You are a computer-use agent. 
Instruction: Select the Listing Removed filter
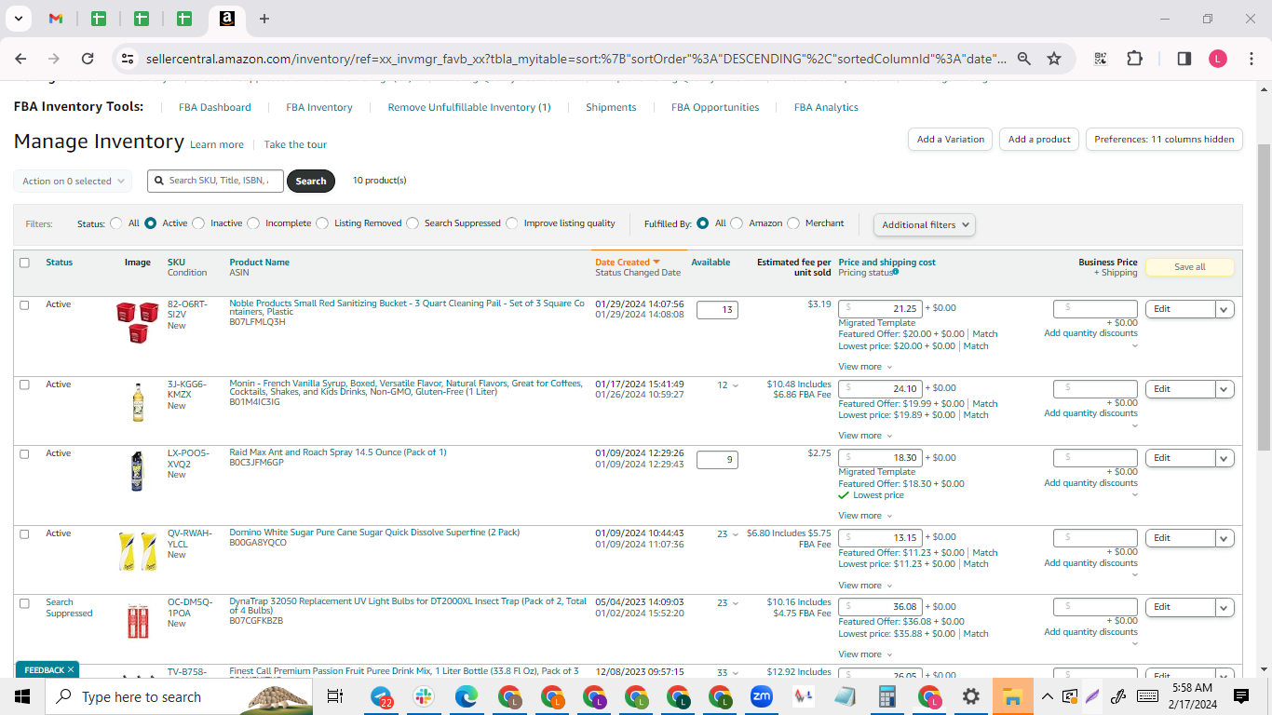(x=322, y=223)
